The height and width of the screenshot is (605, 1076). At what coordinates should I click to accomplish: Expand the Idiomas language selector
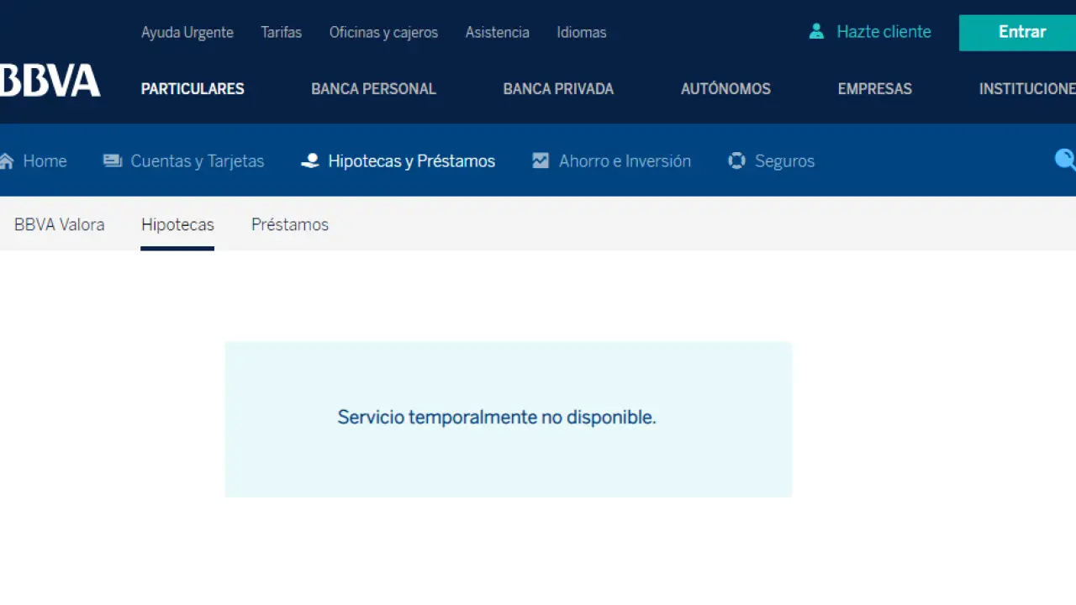point(581,33)
